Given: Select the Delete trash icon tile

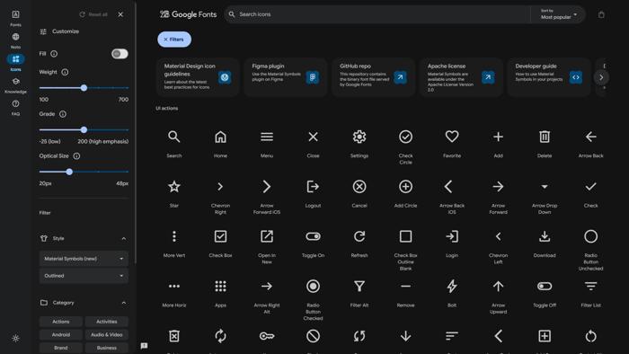Looking at the screenshot, I should coord(545,144).
